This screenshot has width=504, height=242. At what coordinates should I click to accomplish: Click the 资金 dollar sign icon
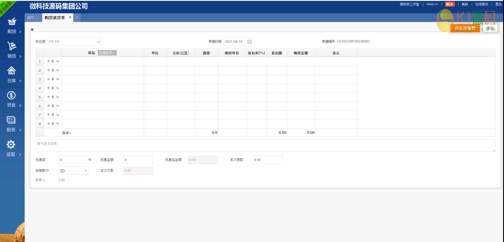click(11, 95)
